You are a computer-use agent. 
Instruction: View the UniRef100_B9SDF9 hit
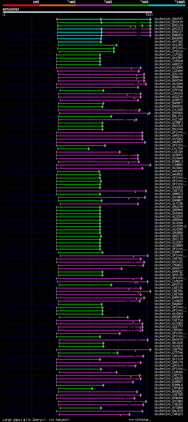(x=169, y=317)
